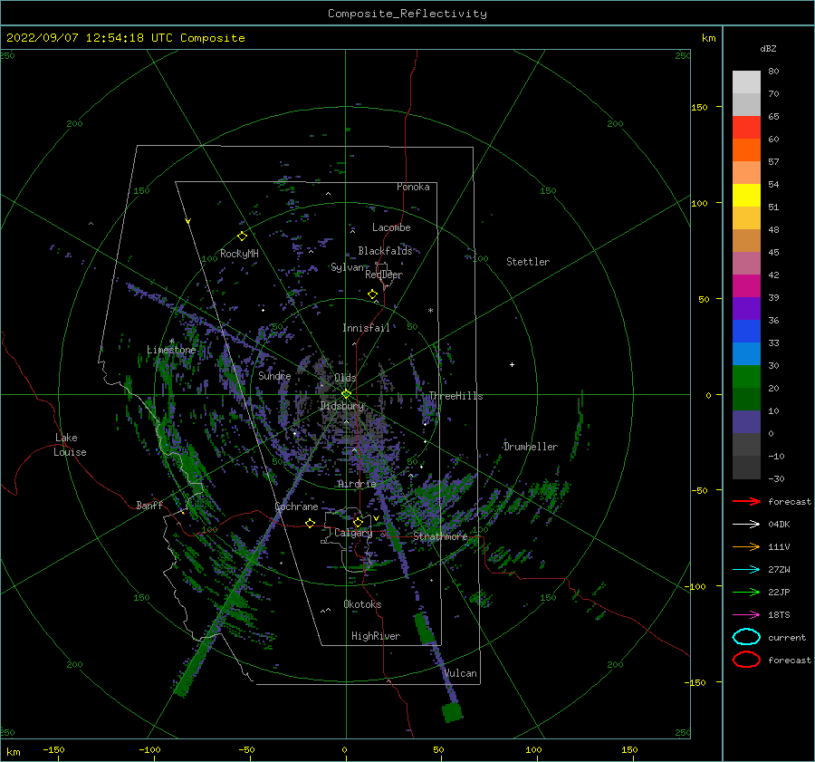Click the Strathmore town label
The width and height of the screenshot is (815, 762).
point(440,536)
